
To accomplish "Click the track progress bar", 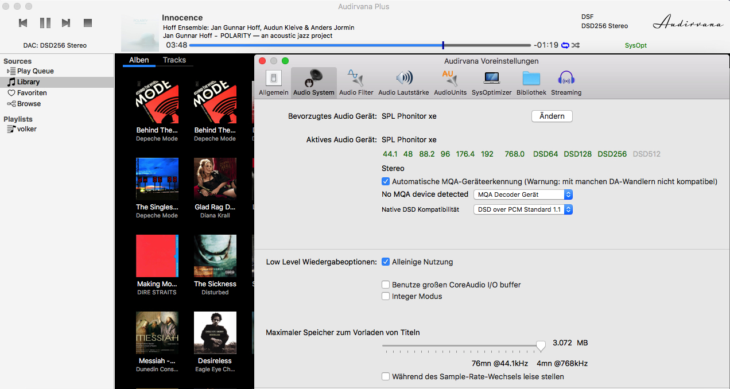I will [x=360, y=45].
